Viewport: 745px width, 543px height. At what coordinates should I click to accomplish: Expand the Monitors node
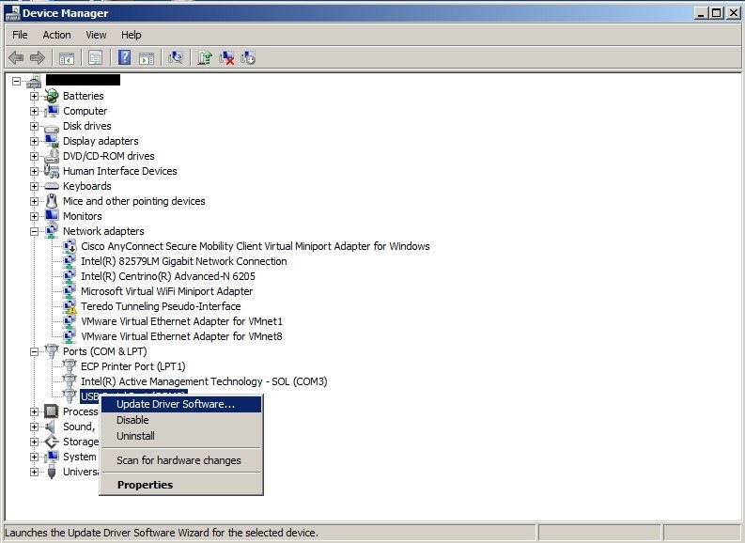coord(34,217)
